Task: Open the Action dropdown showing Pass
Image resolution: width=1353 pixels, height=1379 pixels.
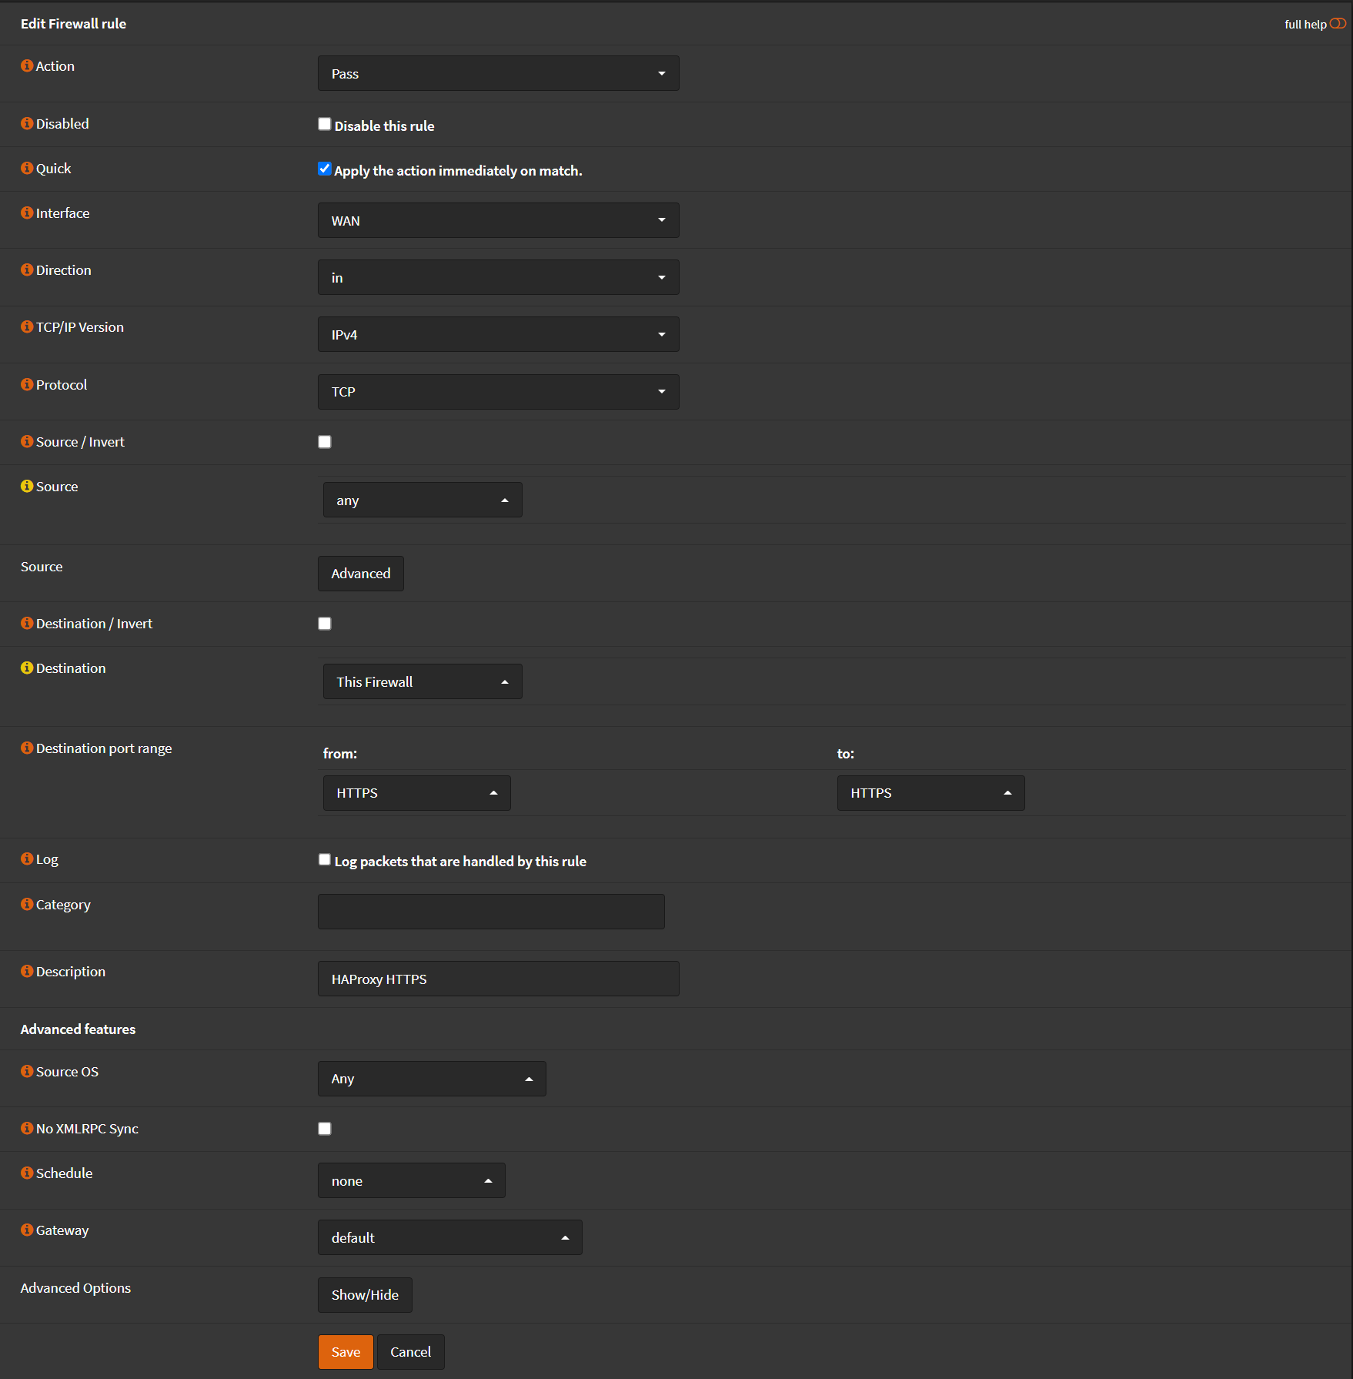Action: (498, 74)
